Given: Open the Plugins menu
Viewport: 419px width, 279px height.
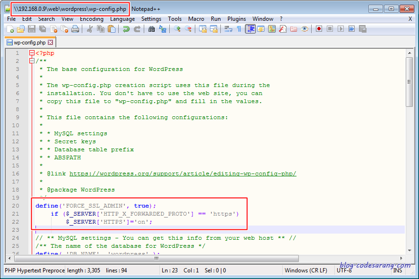Looking at the screenshot, I should (236, 19).
